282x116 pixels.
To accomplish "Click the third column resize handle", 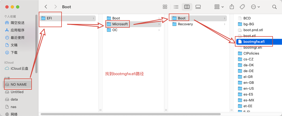I will coord(232,110).
